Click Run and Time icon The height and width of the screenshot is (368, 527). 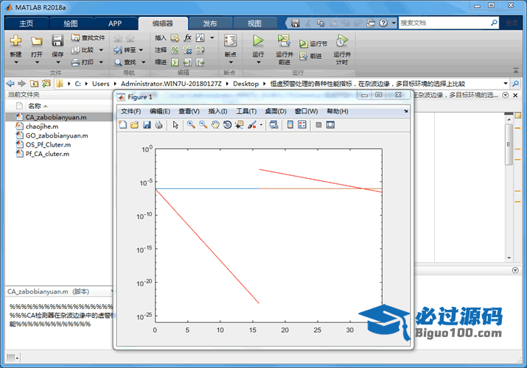pyautogui.click(x=342, y=41)
